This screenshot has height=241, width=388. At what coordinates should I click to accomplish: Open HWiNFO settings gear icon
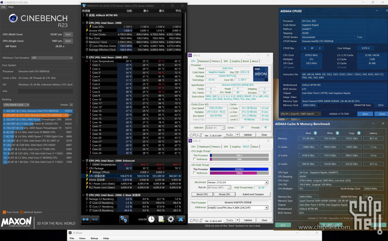click(x=171, y=219)
